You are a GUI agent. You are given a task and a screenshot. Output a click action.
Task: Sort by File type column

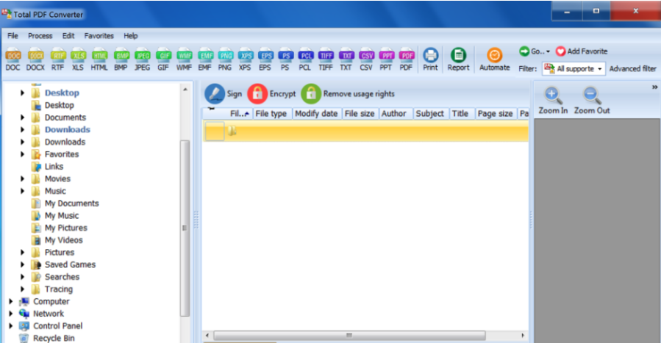click(x=271, y=114)
